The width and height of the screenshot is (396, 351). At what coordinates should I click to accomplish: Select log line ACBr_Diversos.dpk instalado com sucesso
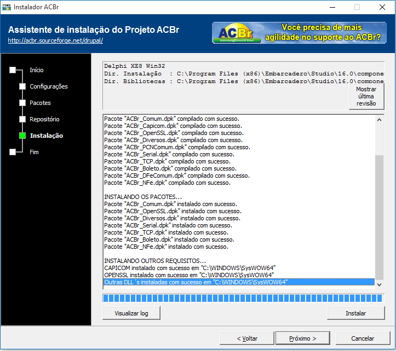coord(172,218)
